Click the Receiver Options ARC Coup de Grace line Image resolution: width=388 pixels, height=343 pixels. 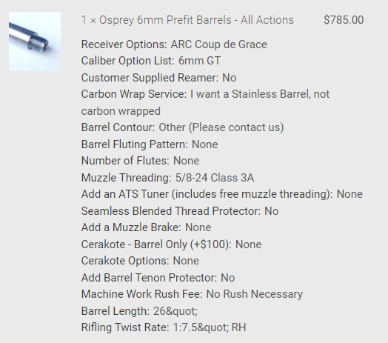tap(174, 44)
